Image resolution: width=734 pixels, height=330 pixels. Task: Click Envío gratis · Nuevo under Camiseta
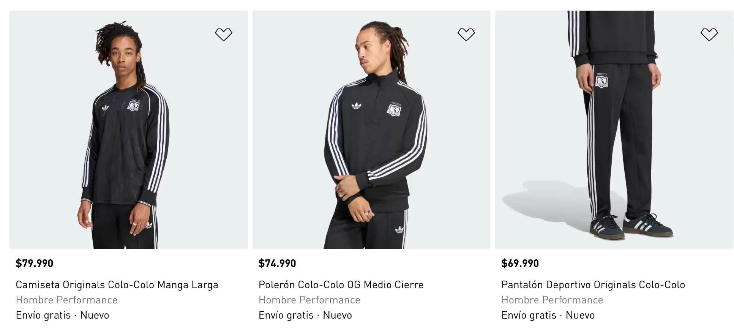click(x=63, y=315)
